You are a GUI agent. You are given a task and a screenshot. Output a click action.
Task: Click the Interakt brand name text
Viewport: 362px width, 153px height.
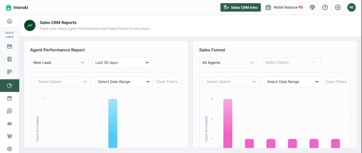pyautogui.click(x=21, y=8)
